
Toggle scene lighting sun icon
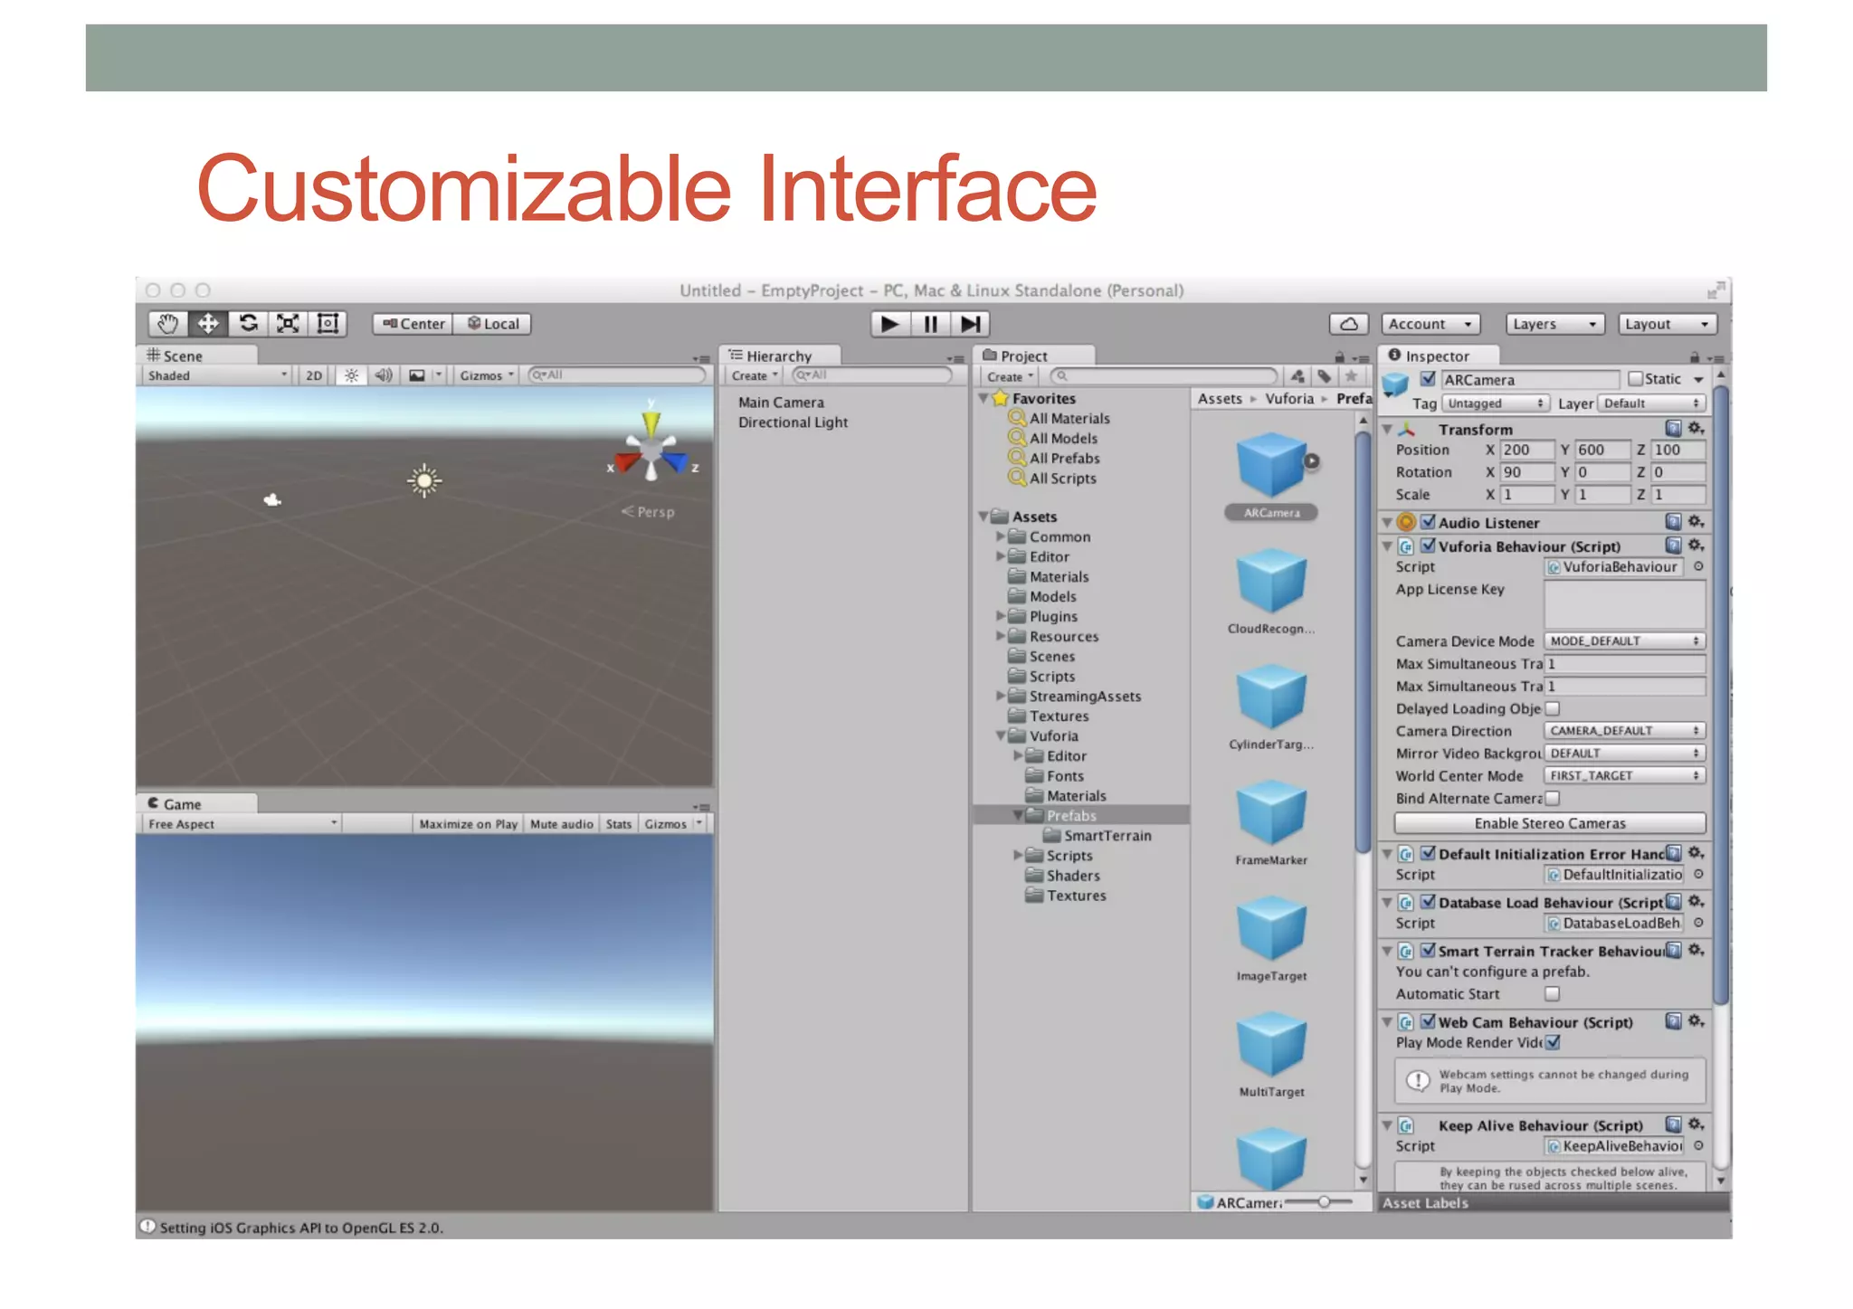pos(351,375)
